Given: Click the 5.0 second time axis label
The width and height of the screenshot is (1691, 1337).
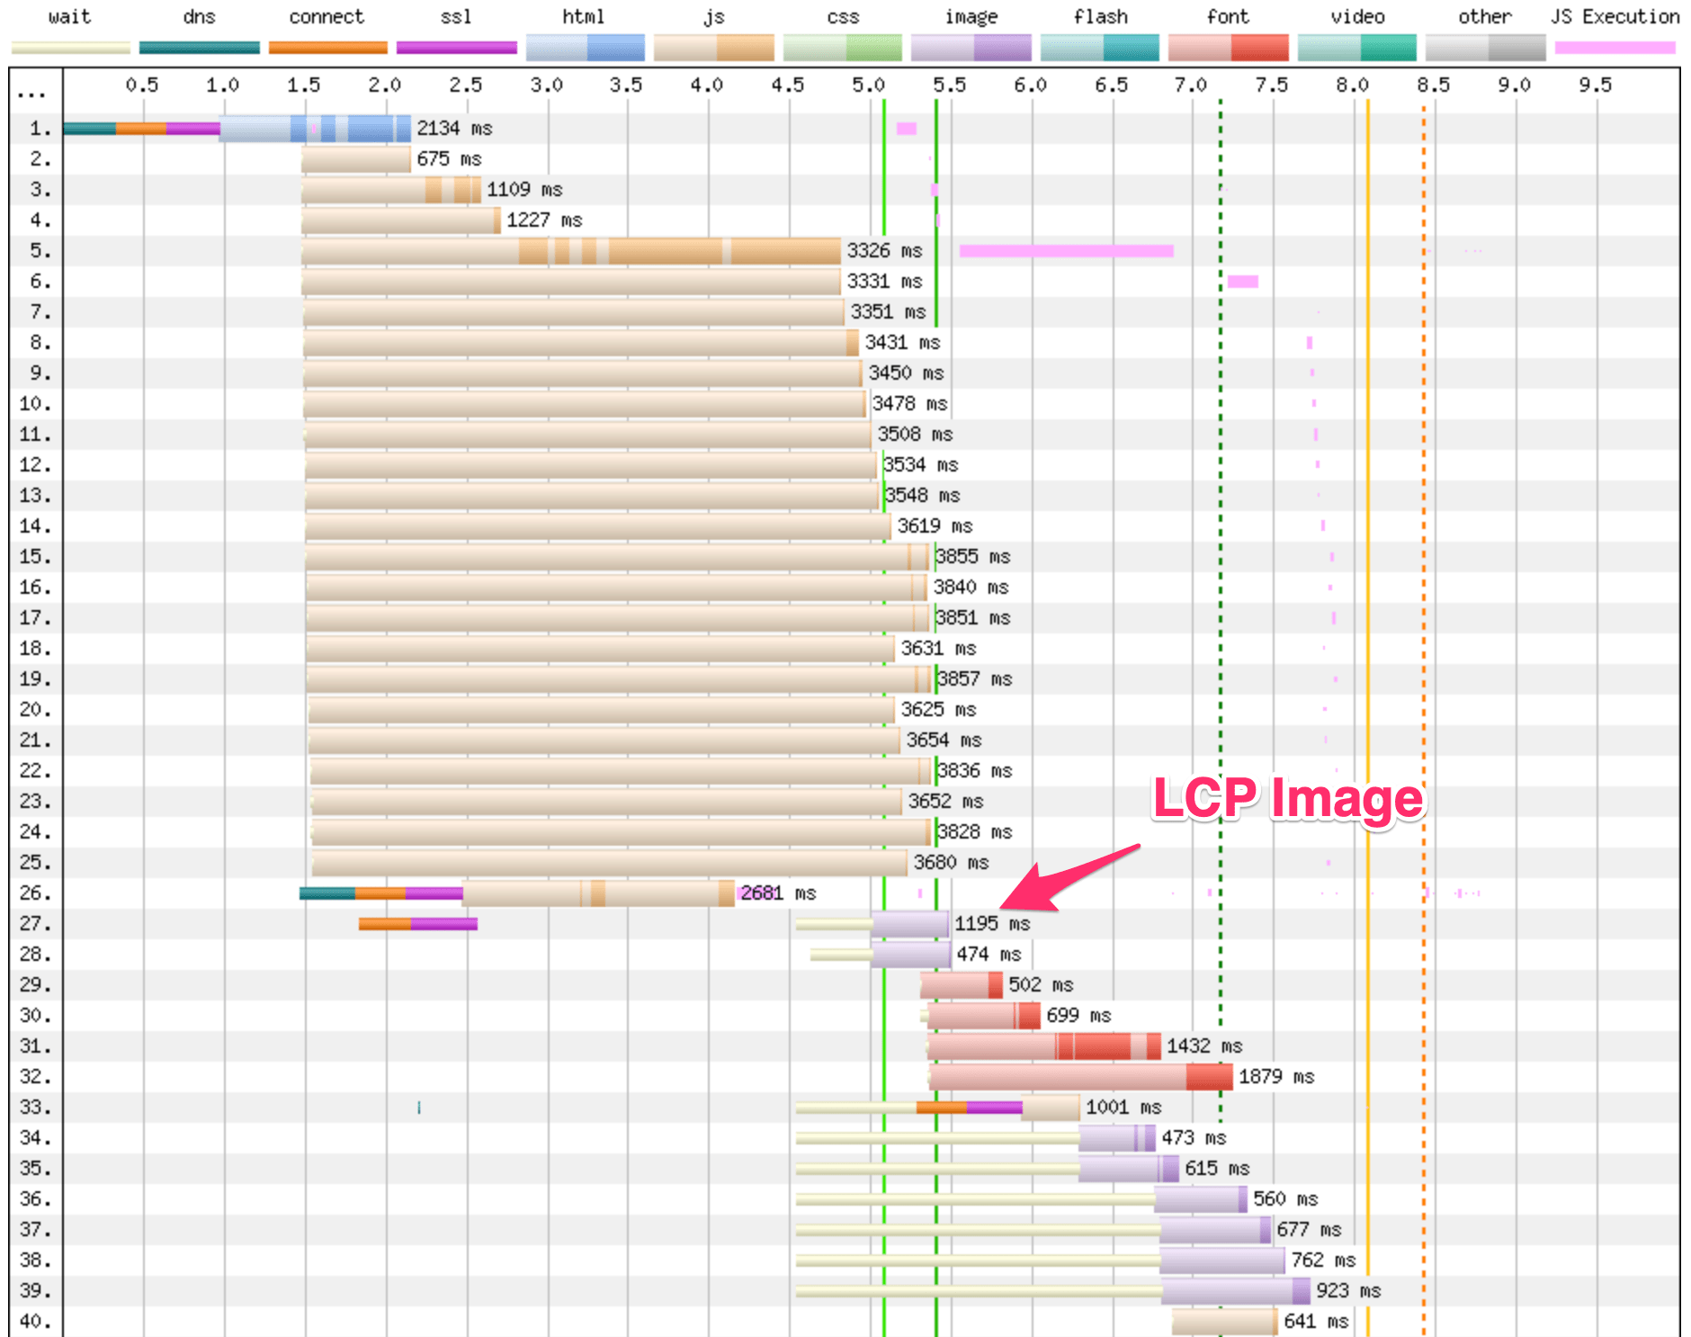Looking at the screenshot, I should click(x=868, y=85).
